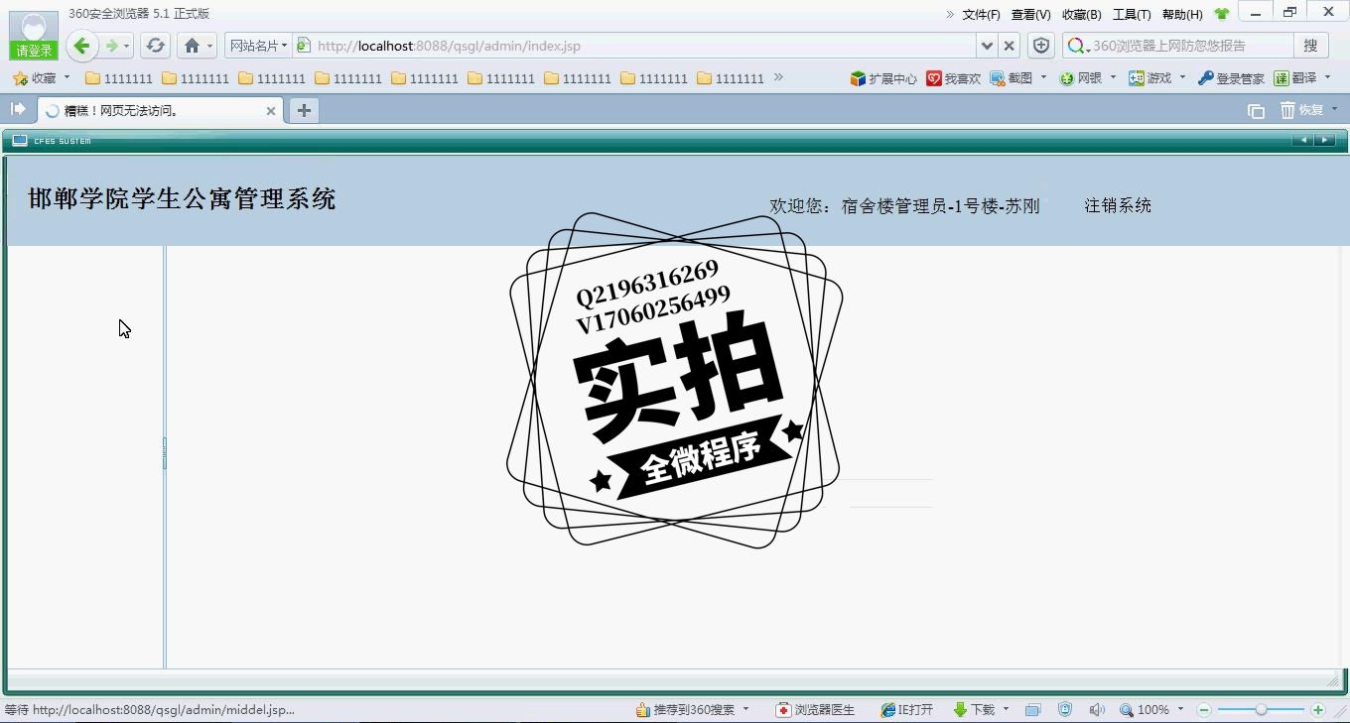Expand the search engine selector dropdown
The height and width of the screenshot is (723, 1350).
(x=1088, y=49)
